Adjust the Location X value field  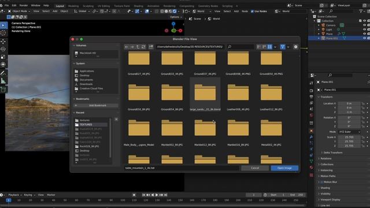coord(349,103)
